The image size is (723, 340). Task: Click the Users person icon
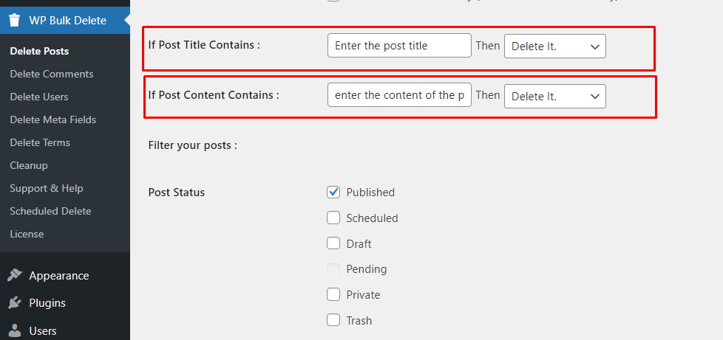pyautogui.click(x=15, y=330)
